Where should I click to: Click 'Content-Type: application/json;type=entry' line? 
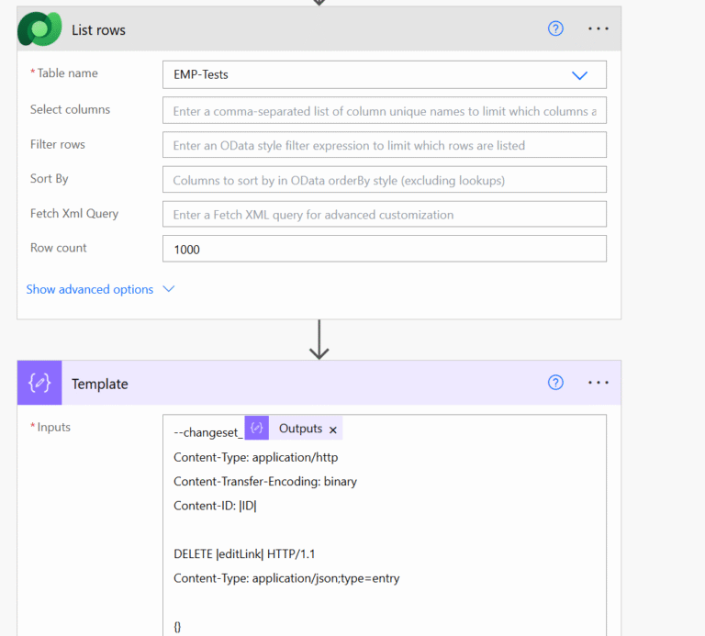click(x=286, y=578)
